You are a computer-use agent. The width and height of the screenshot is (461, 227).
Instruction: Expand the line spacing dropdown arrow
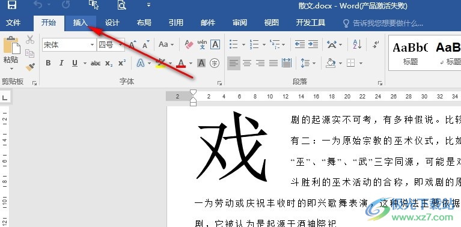pyautogui.click(x=314, y=63)
